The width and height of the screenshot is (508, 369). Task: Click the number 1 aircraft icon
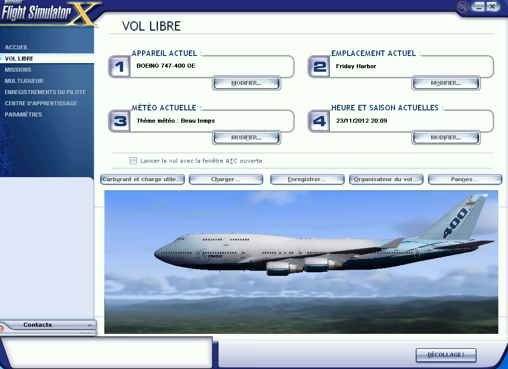tap(119, 67)
